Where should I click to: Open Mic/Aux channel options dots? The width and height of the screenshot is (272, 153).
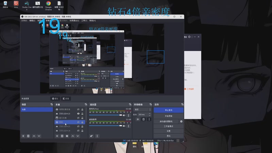[129, 115]
